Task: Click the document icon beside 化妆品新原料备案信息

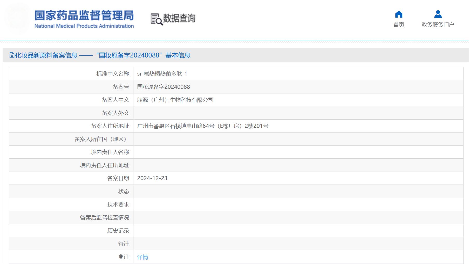Action: pos(12,55)
